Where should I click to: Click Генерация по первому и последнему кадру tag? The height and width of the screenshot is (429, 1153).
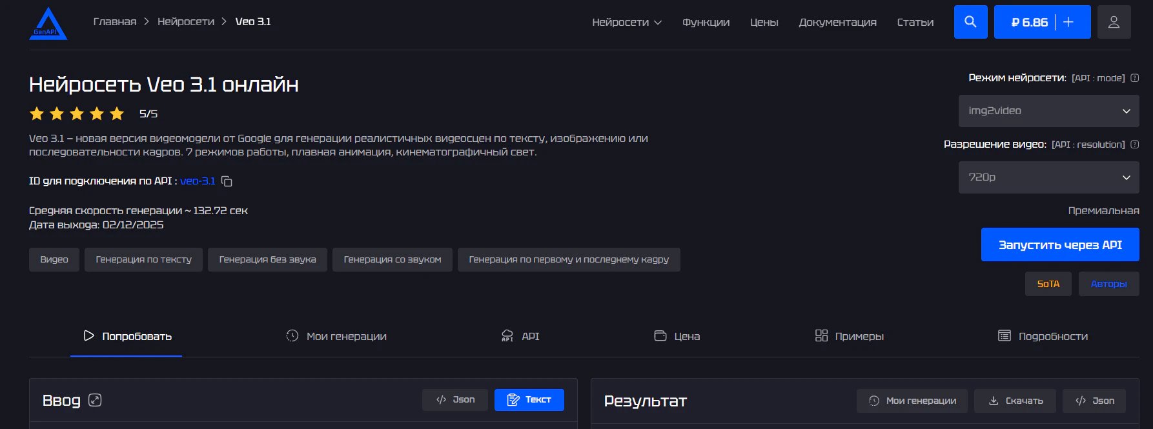coord(569,259)
